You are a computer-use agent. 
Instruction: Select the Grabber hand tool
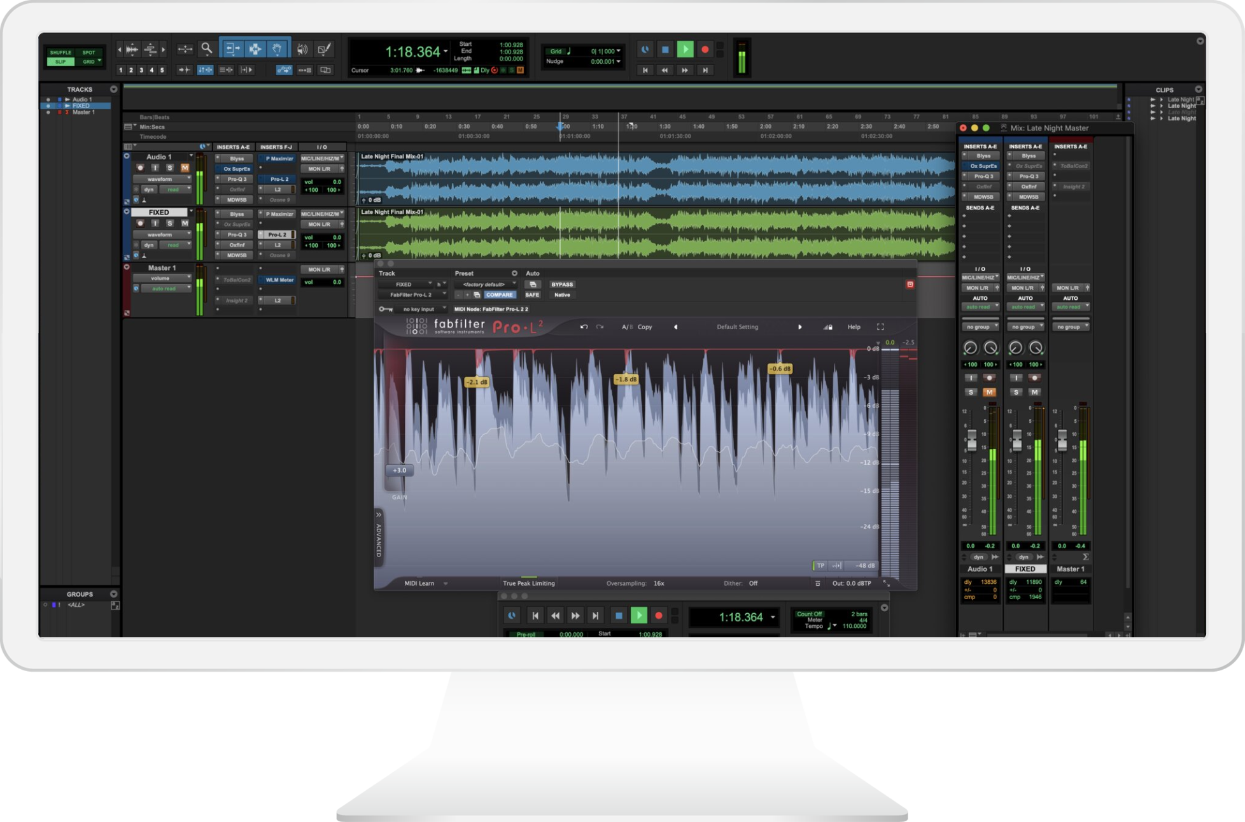[x=278, y=48]
